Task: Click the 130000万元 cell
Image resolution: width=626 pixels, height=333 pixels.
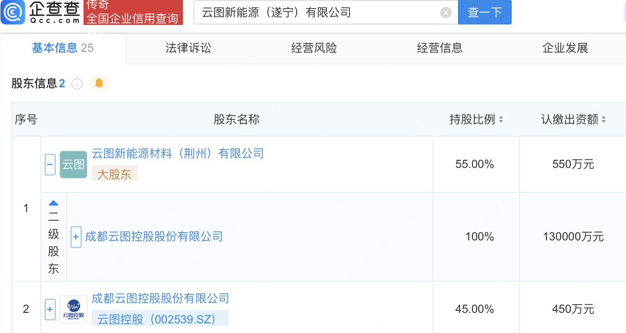Action: click(x=573, y=237)
